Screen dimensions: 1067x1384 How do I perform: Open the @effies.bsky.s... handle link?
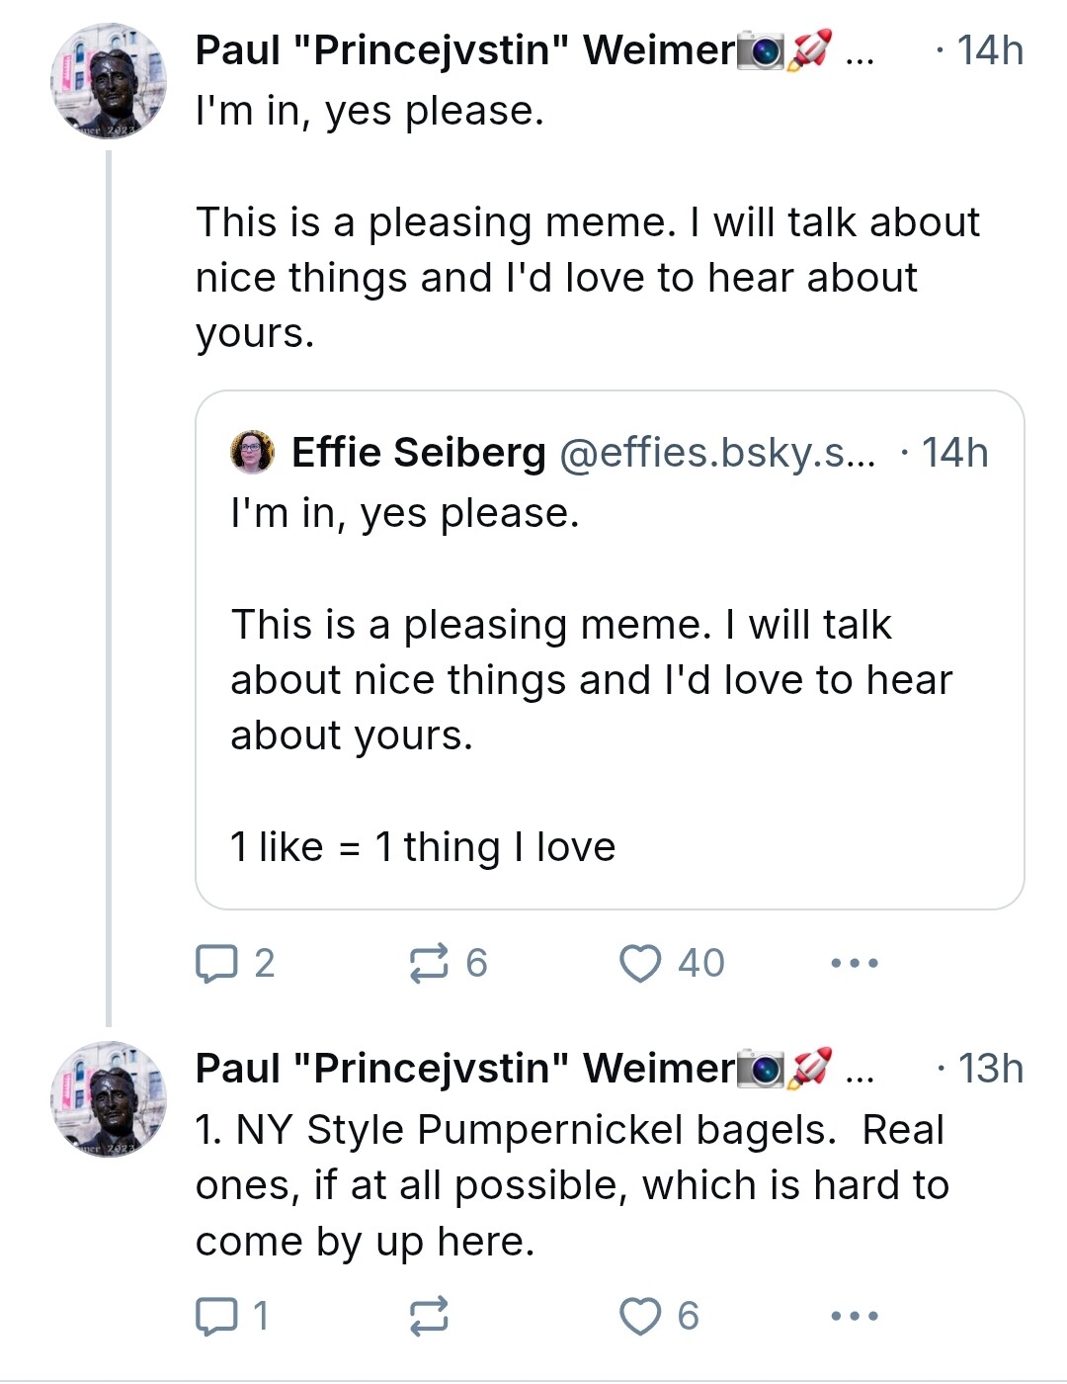717,453
